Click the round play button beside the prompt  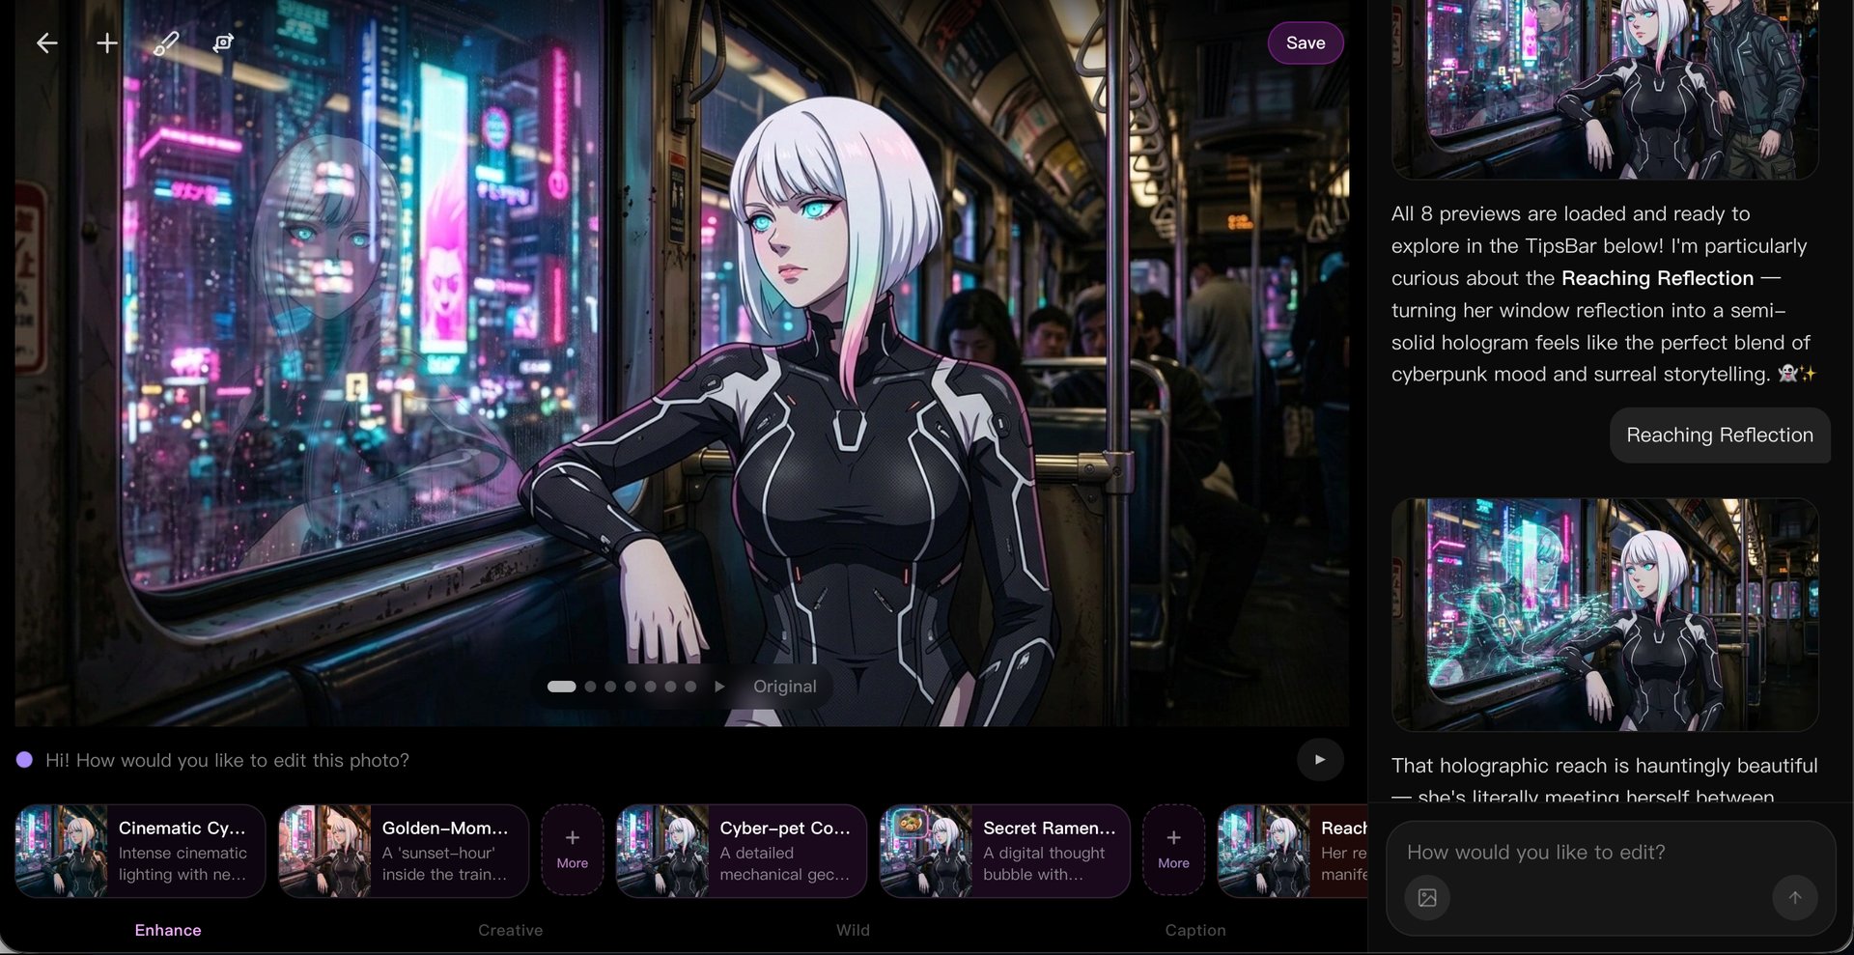coord(1319,760)
